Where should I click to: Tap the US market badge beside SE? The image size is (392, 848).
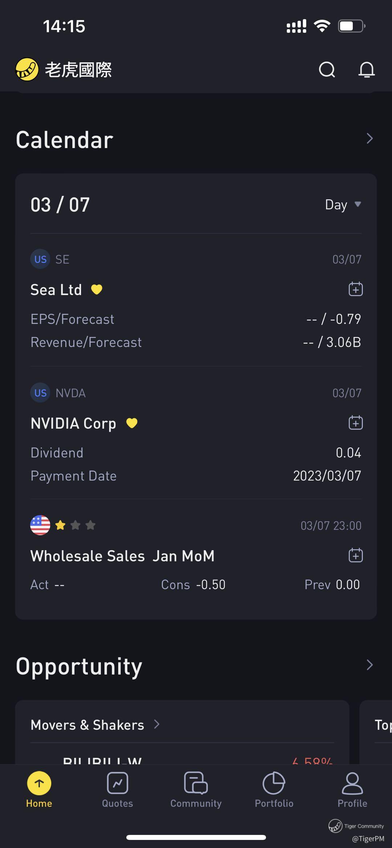(x=40, y=259)
